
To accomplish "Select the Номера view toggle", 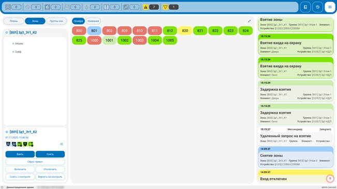I will (x=79, y=21).
